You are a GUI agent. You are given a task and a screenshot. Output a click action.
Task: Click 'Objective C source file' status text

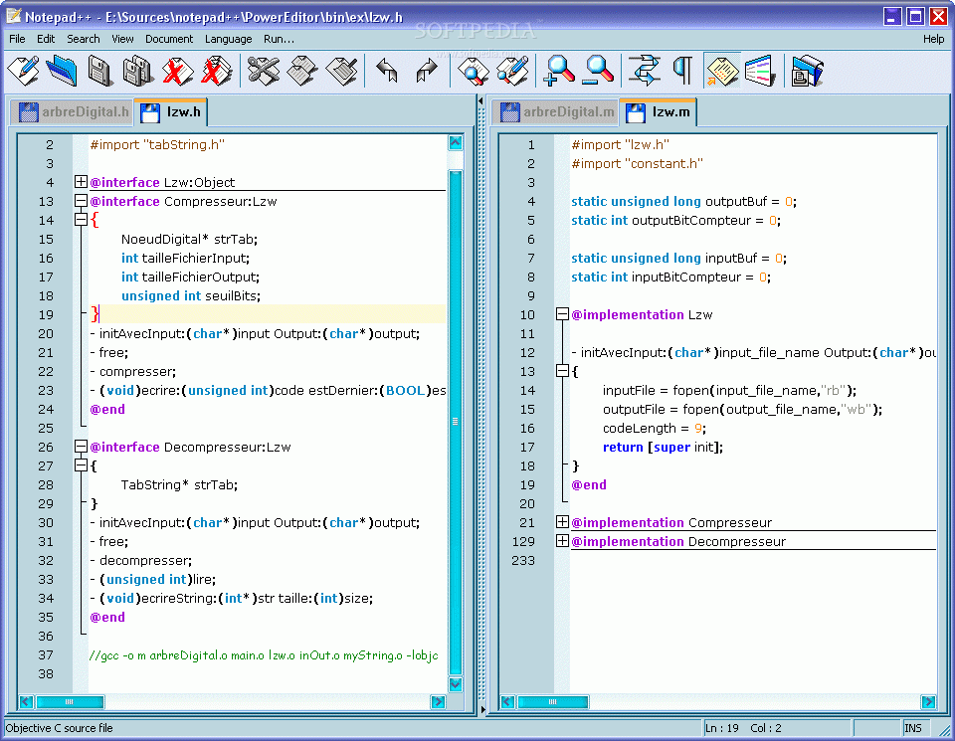pos(59,728)
